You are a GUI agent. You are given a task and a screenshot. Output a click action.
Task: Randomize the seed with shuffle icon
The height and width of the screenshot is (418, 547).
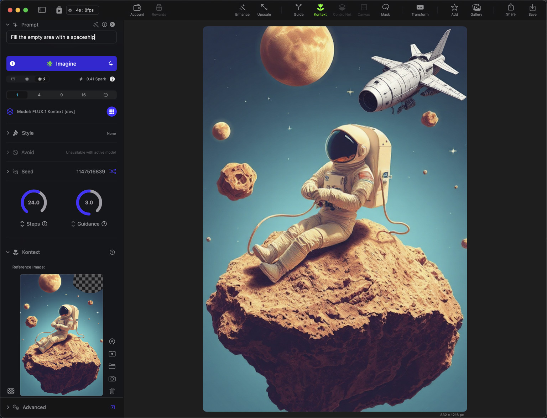pyautogui.click(x=113, y=171)
